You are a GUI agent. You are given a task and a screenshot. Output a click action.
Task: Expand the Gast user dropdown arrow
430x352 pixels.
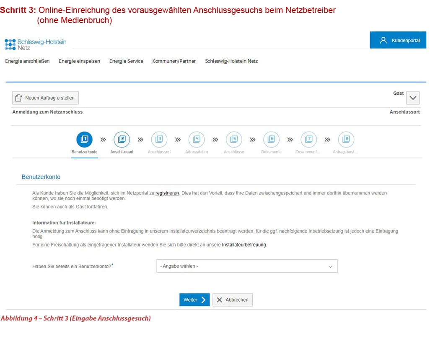click(x=413, y=98)
